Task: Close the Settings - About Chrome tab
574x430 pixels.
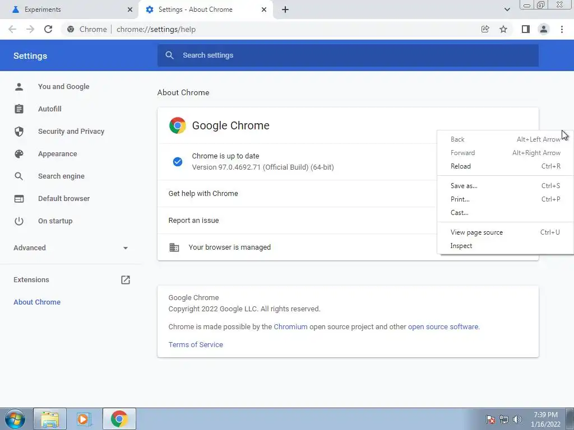Action: coord(264,10)
